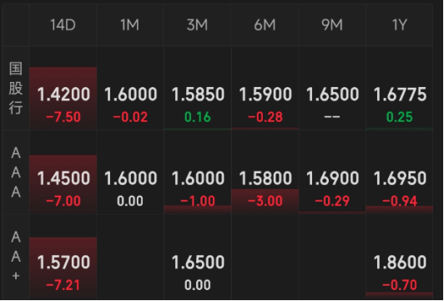Image resolution: width=444 pixels, height=301 pixels.
Task: Select the AAA row label
Action: click(x=16, y=172)
